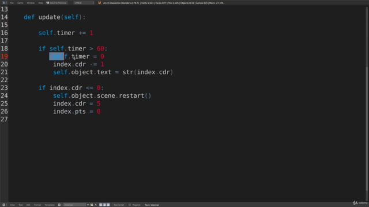
Task: Open the Window menu
Action: click(31, 3)
